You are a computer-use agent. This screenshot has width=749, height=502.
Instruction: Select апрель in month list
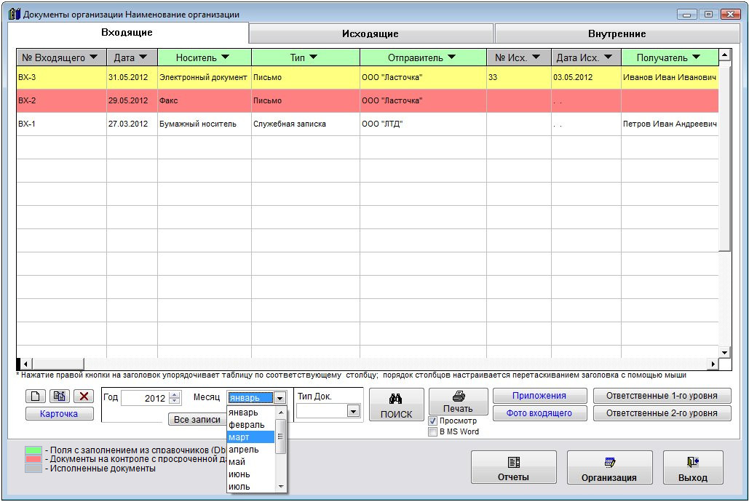click(251, 450)
